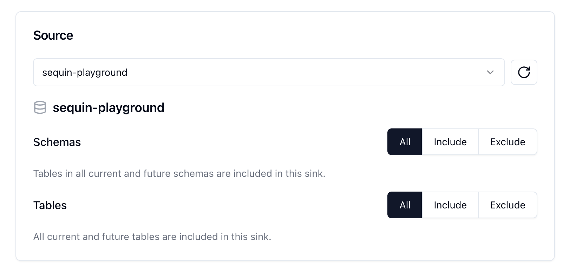Switch Tables filter to Include
The image size is (576, 273).
point(450,205)
